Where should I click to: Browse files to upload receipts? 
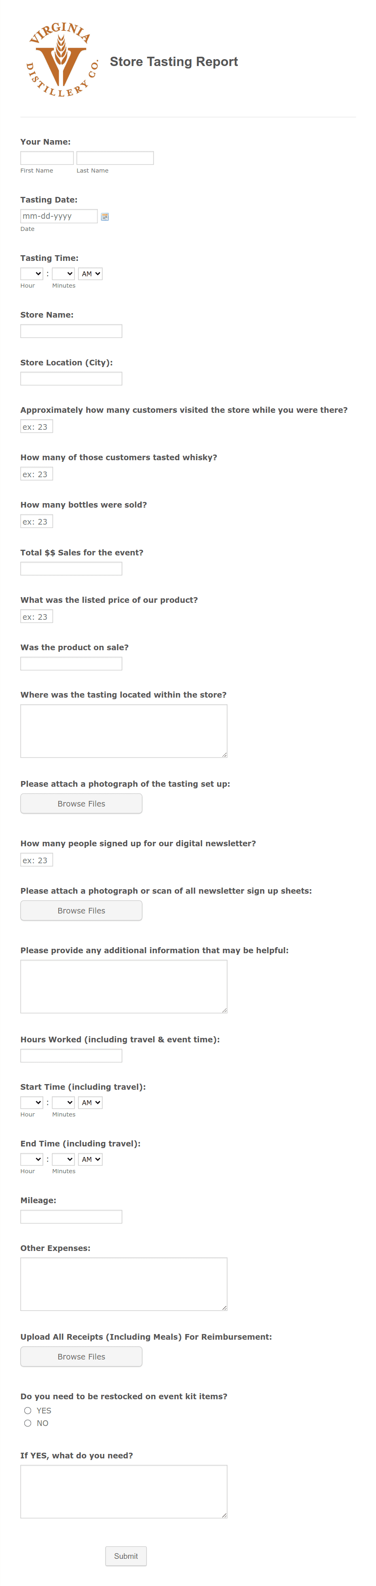[81, 1356]
